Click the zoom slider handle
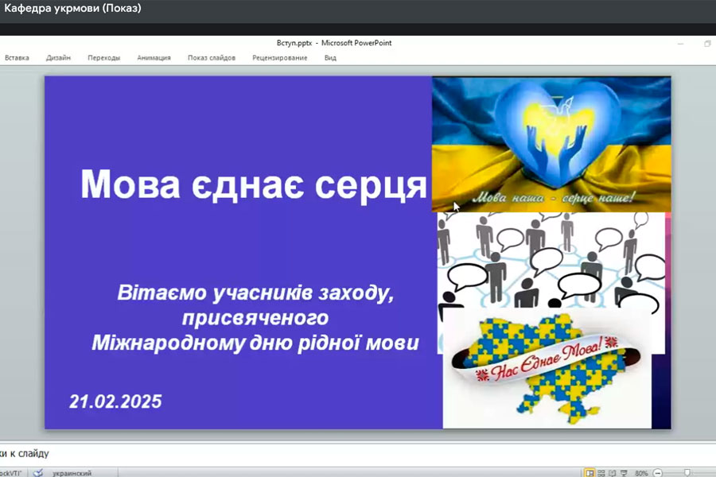Screen dimensions: 716x477 pyautogui.click(x=687, y=472)
